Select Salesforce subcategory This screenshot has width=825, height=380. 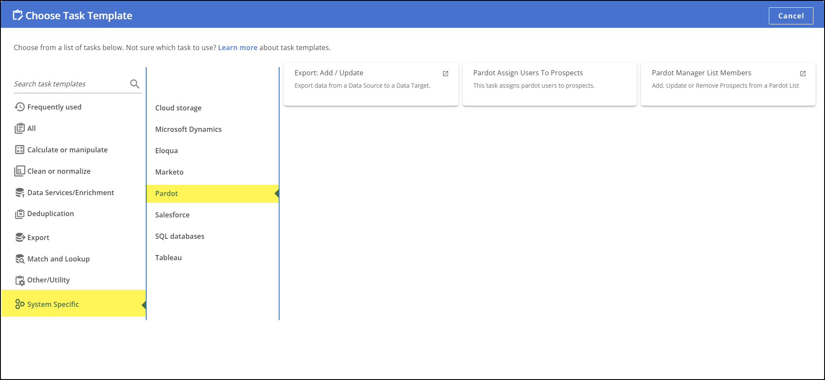[x=172, y=215]
